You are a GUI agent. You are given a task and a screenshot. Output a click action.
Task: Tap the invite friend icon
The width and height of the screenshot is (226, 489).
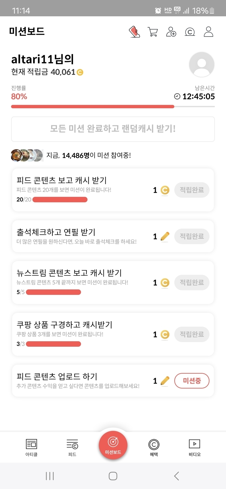[x=171, y=32]
